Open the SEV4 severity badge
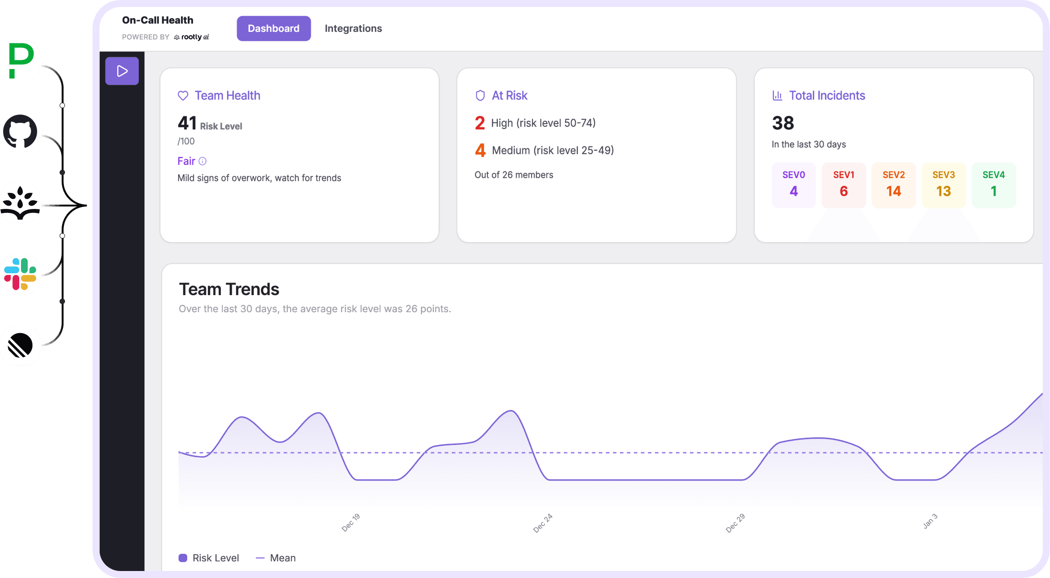The width and height of the screenshot is (1050, 578). click(x=994, y=185)
